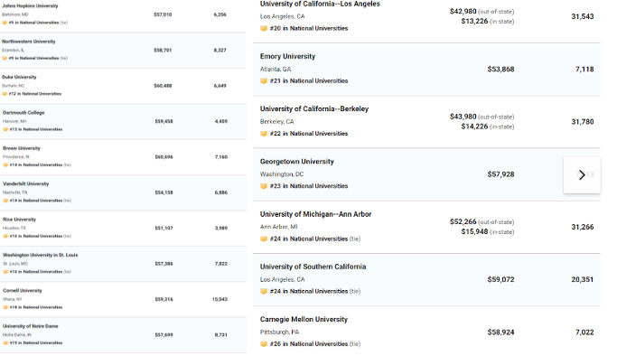Click the ranking badge icon under Rice University
Image resolution: width=617 pixels, height=356 pixels.
point(5,237)
